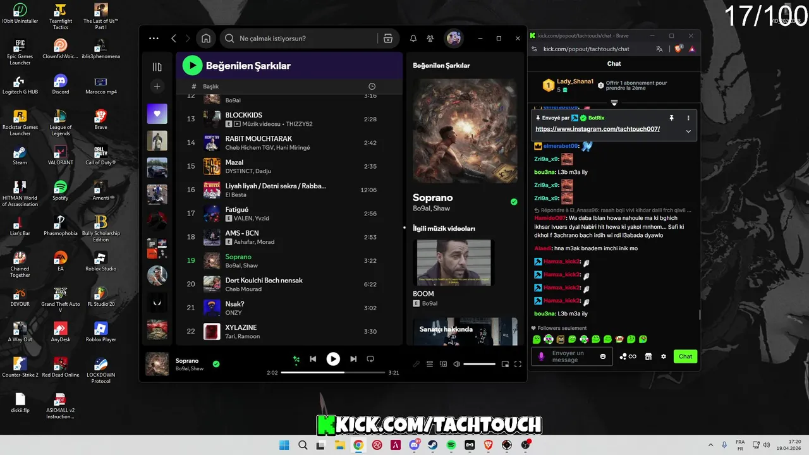Skip to previous track
The image size is (809, 455).
pyautogui.click(x=313, y=359)
